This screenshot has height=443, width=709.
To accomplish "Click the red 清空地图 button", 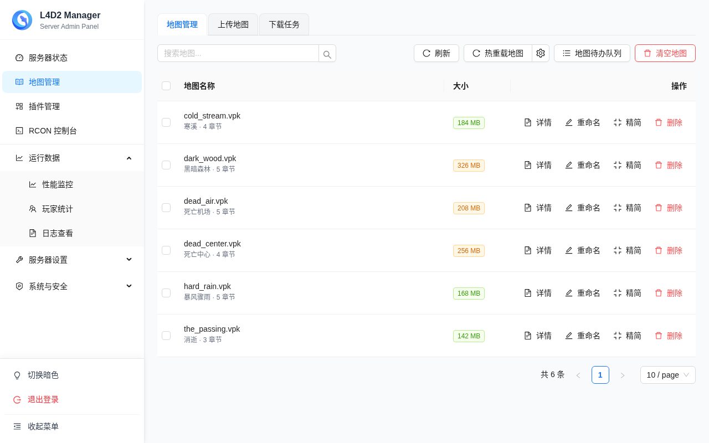I will [665, 53].
